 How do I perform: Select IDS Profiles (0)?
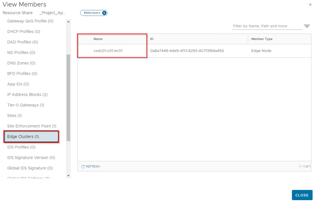click(21, 147)
